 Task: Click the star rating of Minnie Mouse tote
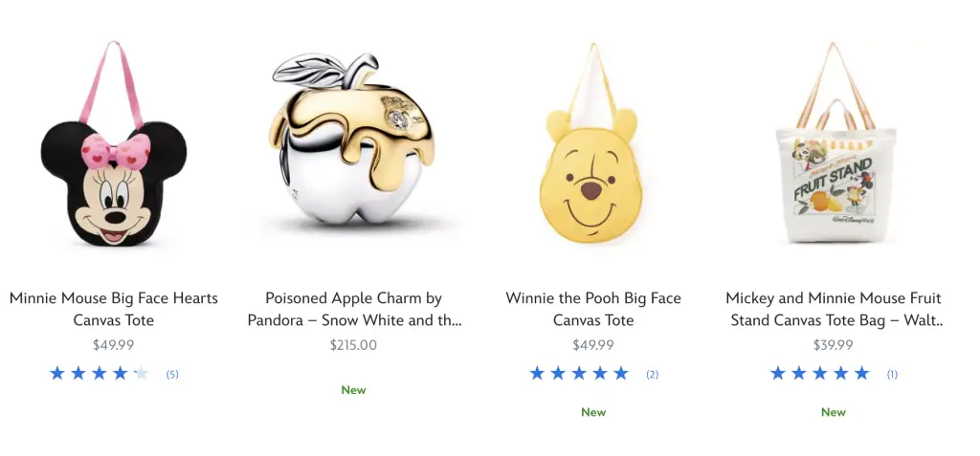[99, 374]
